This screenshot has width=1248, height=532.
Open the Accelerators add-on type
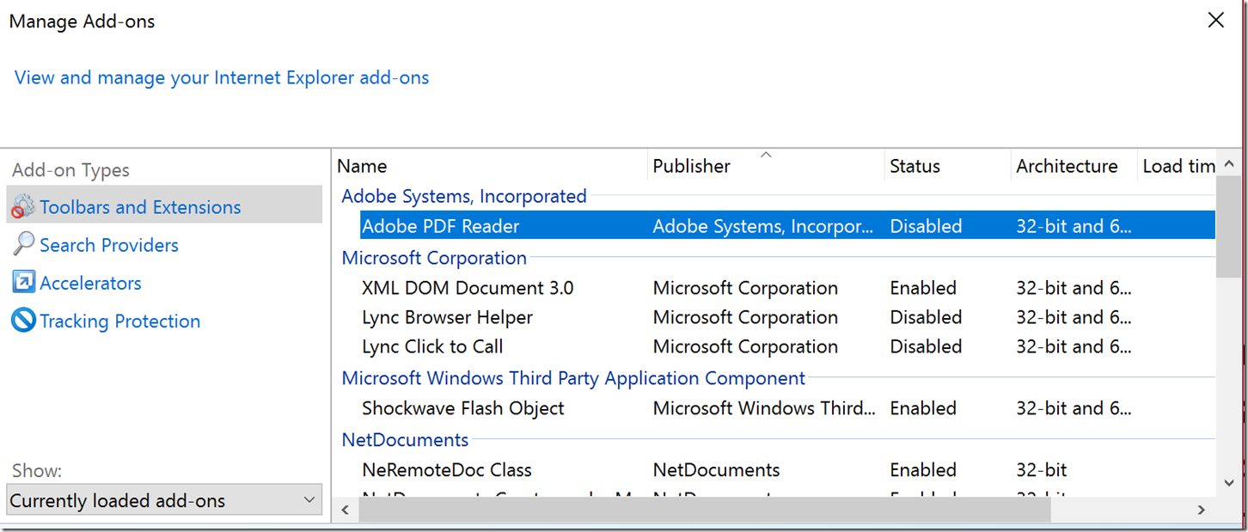coord(90,283)
